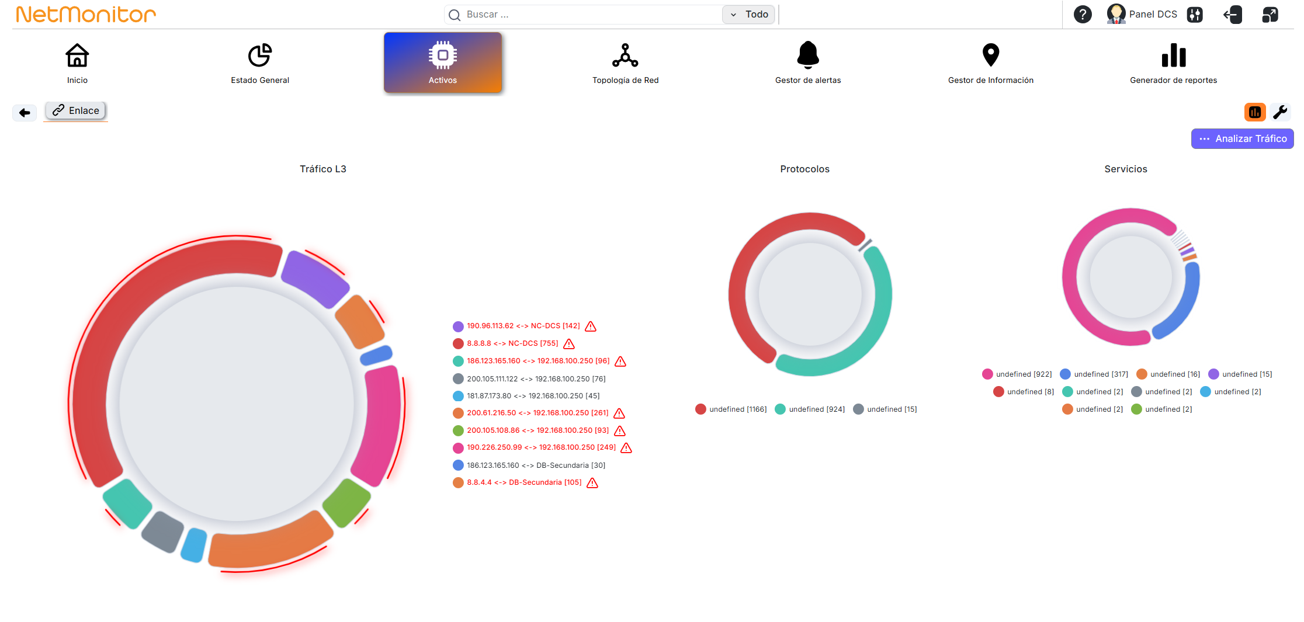Click legend text 186.123.165.160 <-> 192.168.100.250 [96]
The height and width of the screenshot is (622, 1304).
538,361
